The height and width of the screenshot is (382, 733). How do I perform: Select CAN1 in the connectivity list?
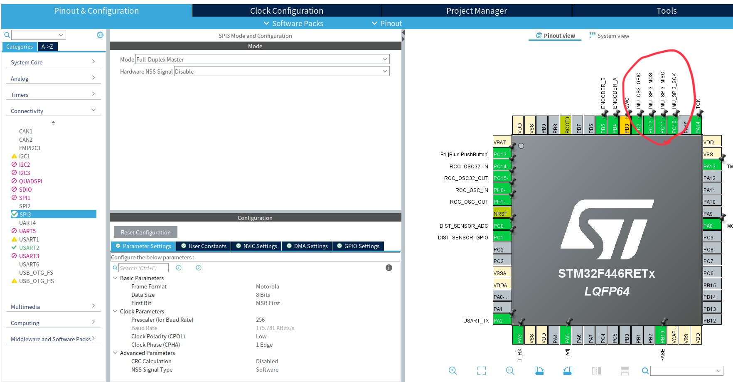click(26, 131)
